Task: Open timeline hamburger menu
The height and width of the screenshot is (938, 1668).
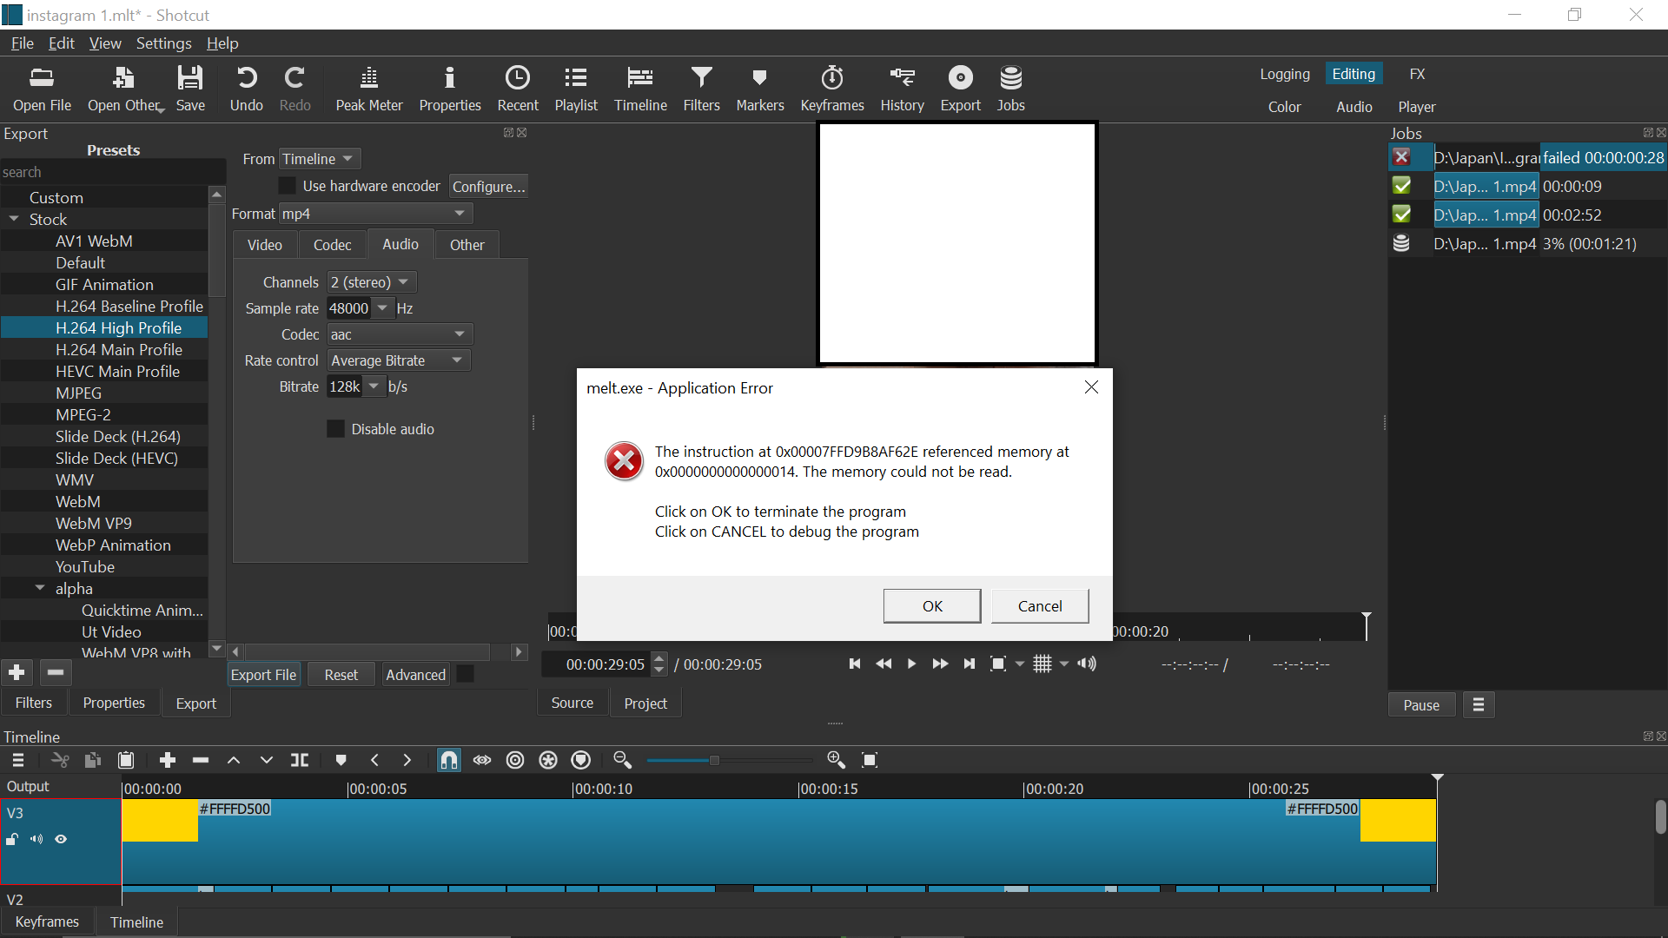Action: coord(18,761)
